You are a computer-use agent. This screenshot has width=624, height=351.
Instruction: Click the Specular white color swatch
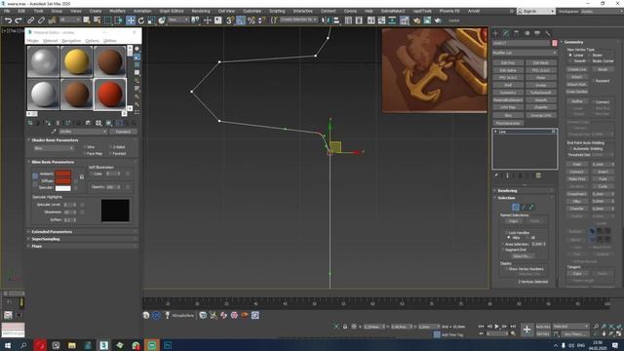(62, 188)
